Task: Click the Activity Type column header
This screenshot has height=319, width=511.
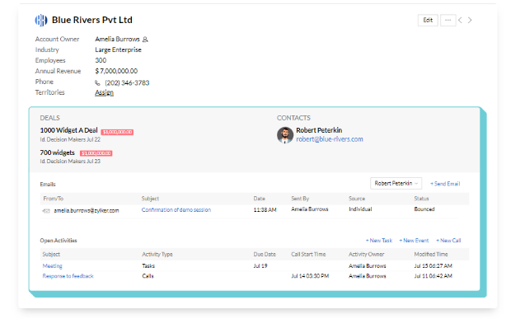Action: [x=157, y=254]
